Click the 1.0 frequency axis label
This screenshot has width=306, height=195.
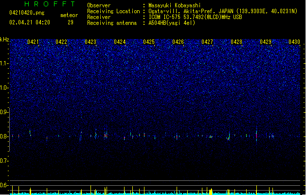4,88
